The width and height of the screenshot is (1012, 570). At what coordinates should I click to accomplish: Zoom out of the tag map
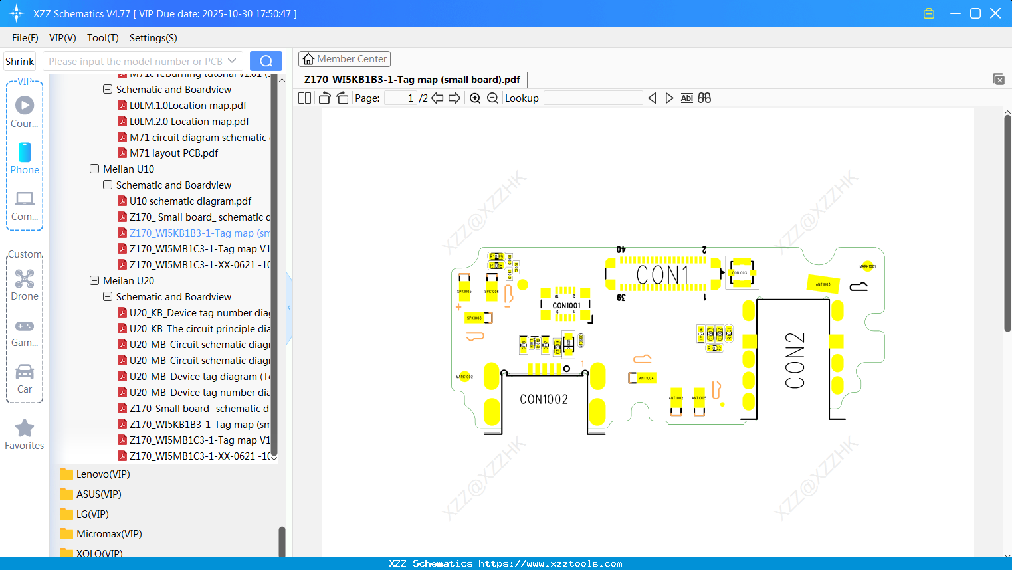point(492,98)
